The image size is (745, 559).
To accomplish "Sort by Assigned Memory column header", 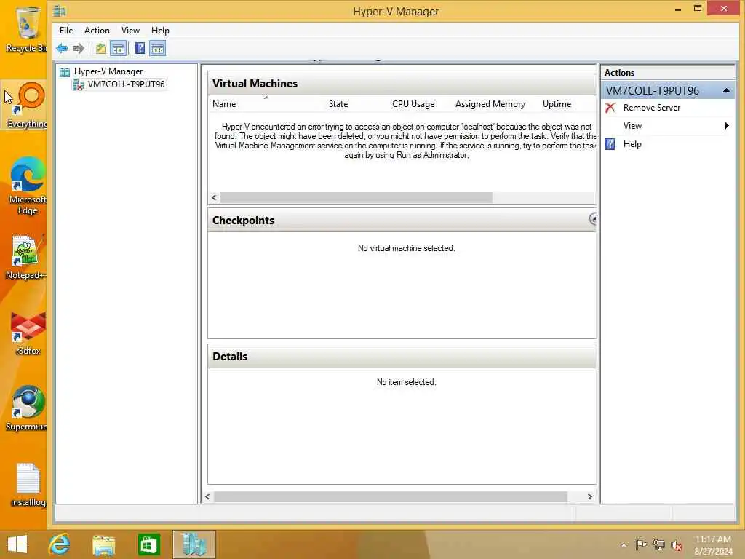I will point(490,103).
